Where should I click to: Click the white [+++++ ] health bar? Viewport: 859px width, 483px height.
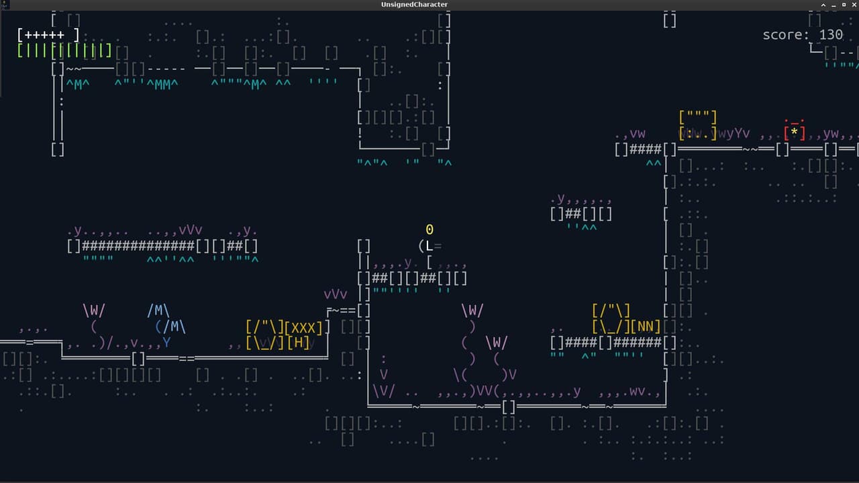pyautogui.click(x=48, y=35)
